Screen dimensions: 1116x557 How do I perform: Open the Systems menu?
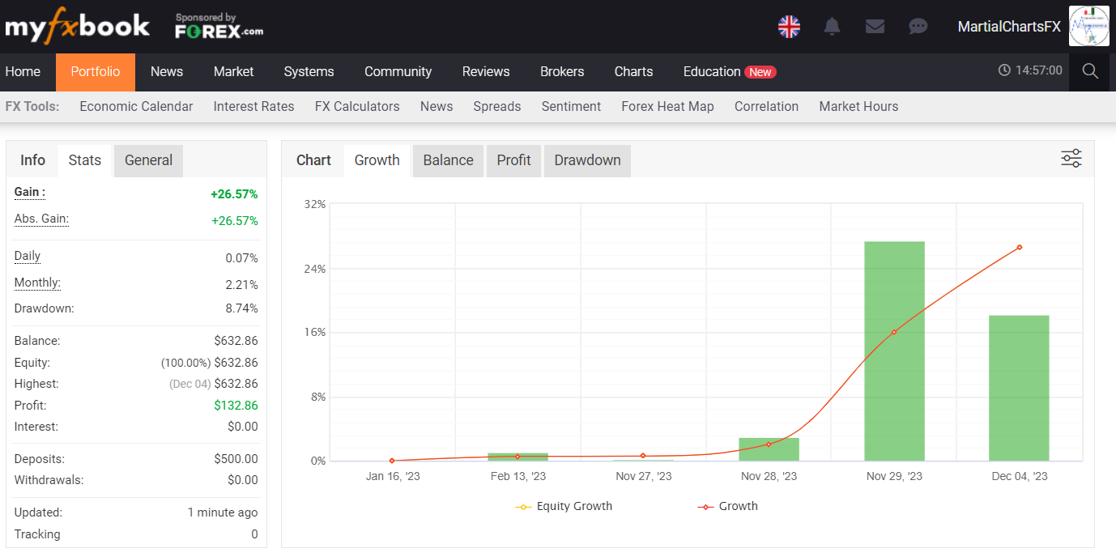(x=309, y=71)
